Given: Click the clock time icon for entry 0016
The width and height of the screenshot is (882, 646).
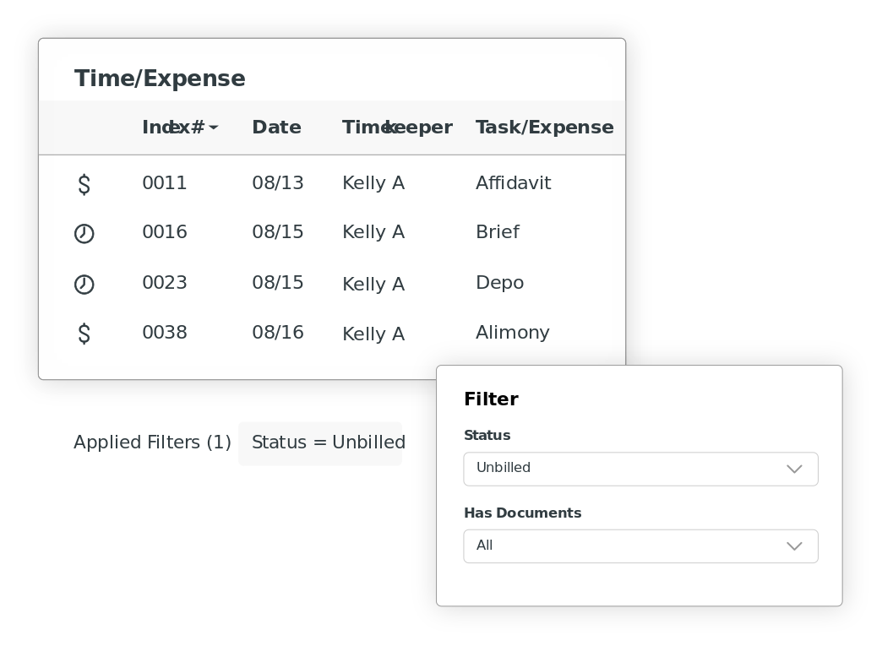Looking at the screenshot, I should 84,234.
